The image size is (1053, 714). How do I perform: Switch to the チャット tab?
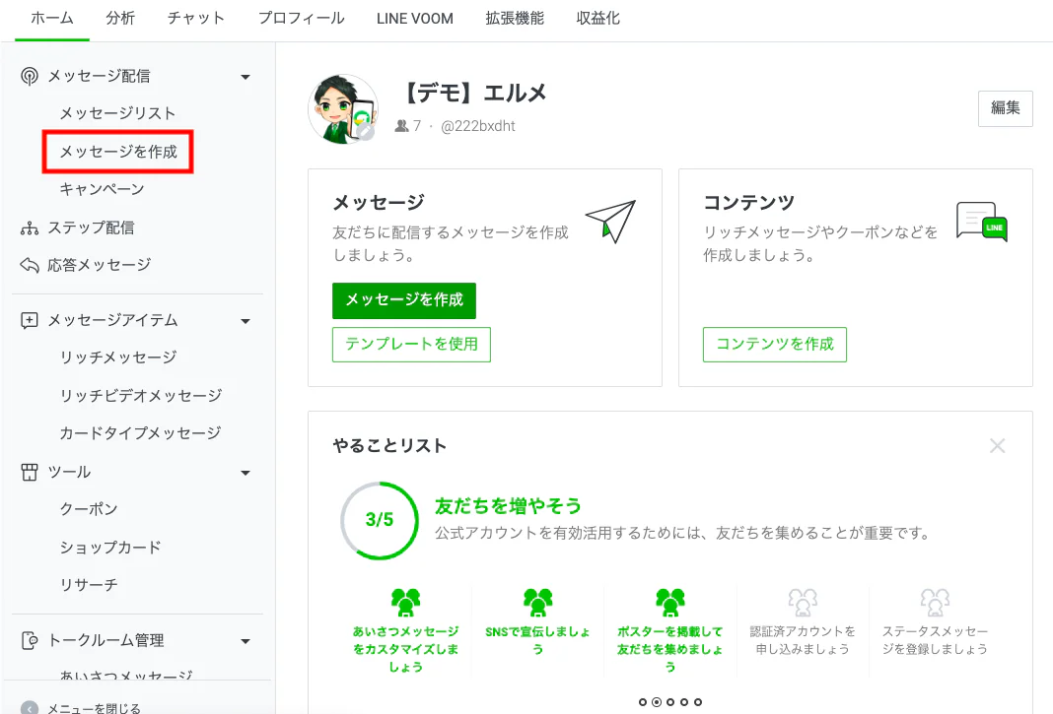point(196,18)
